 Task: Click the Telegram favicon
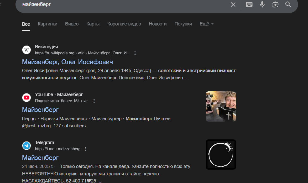point(27,146)
